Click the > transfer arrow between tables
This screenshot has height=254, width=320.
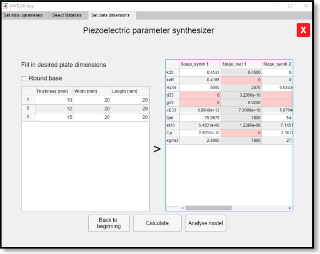click(157, 149)
